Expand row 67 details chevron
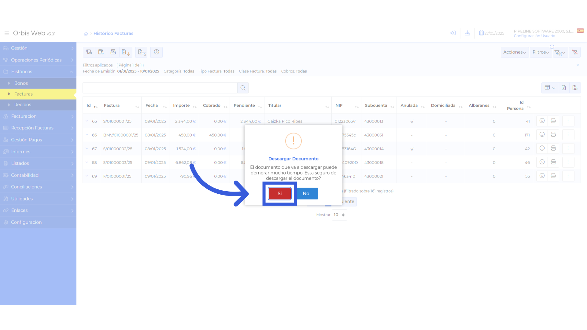 [x=87, y=148]
